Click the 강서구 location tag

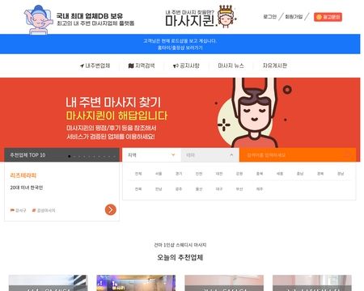click(18, 210)
